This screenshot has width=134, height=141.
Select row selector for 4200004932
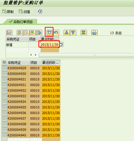point(5,90)
